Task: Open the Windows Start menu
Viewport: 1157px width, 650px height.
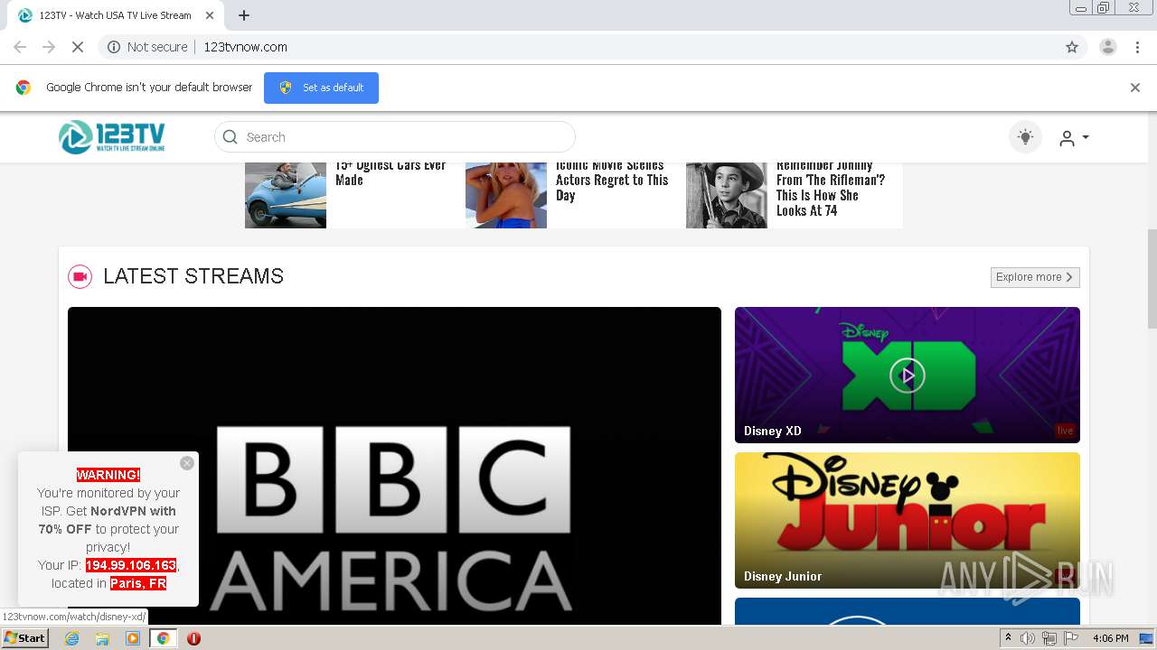Action: 25,638
